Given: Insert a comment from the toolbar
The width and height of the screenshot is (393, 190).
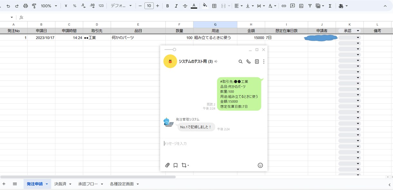Looking at the screenshot, I should pos(292,6).
